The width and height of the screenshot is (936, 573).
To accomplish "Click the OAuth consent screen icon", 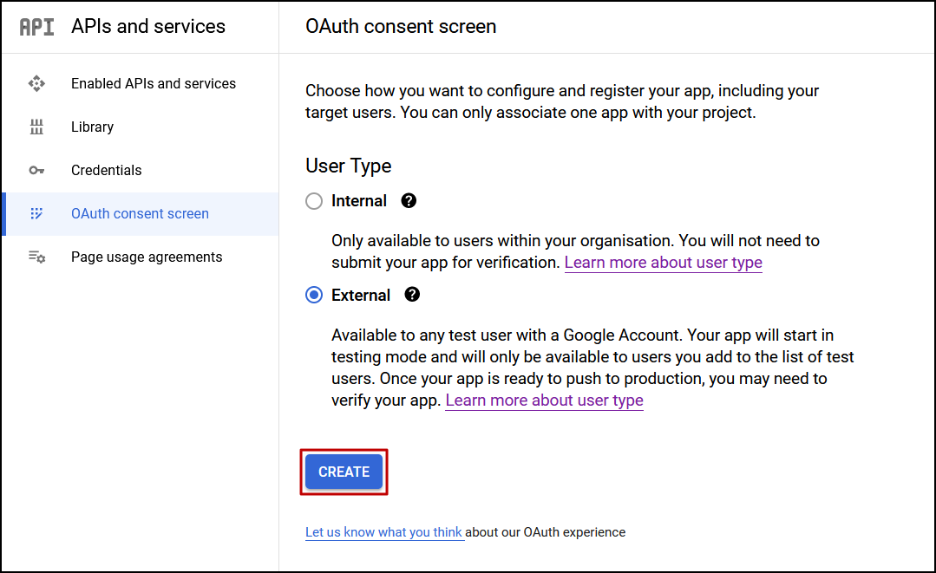I will pyautogui.click(x=37, y=213).
